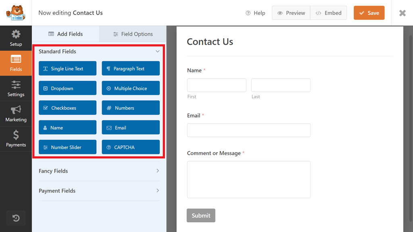
Task: Expand the Payment Fields section
Action: pos(99,191)
